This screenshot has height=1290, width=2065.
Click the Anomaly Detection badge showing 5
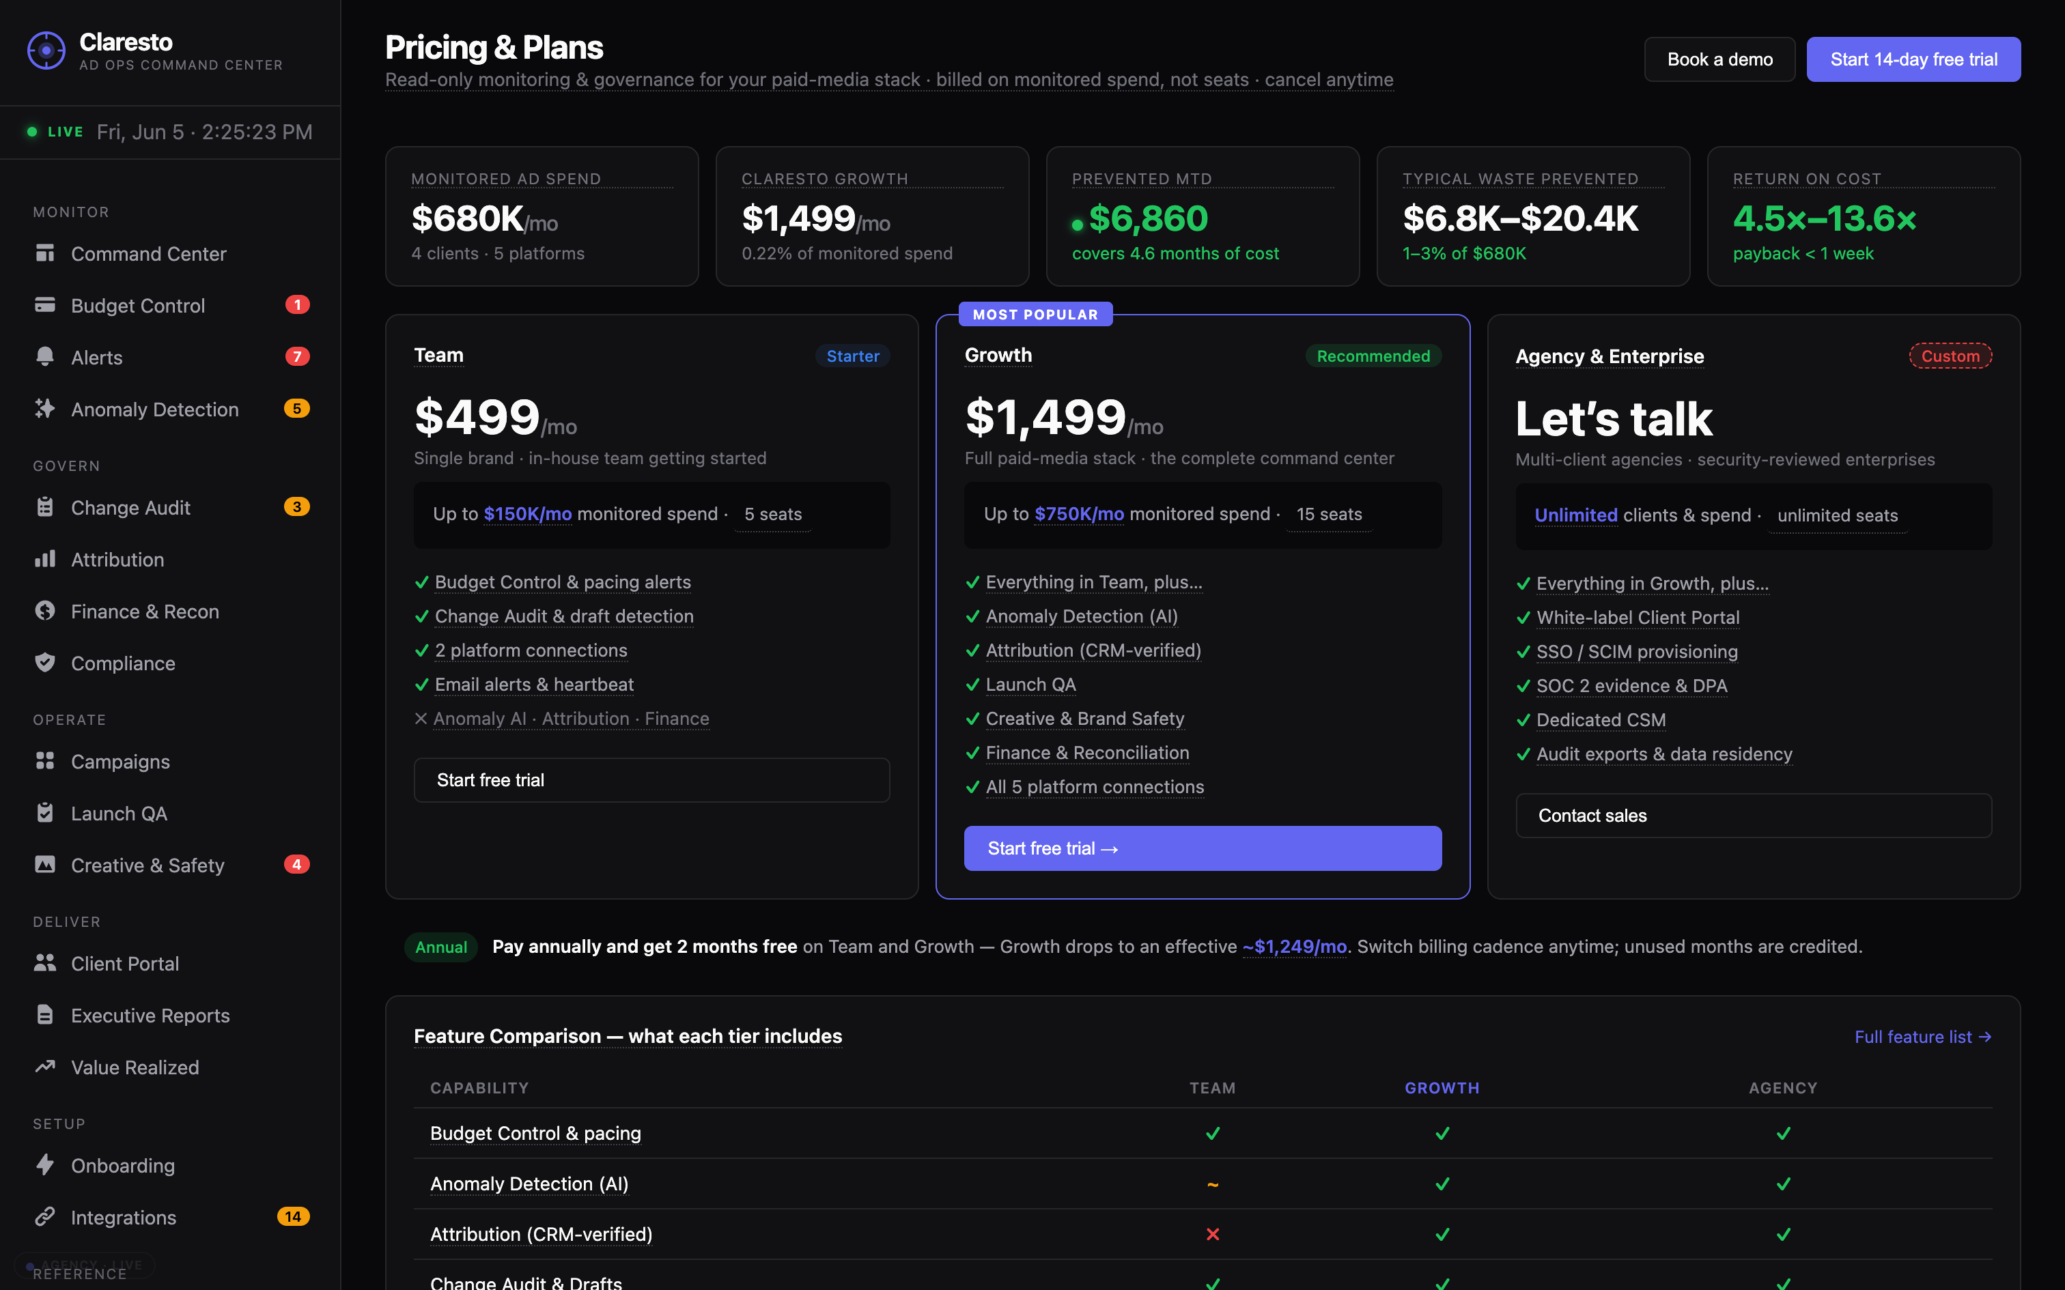coord(297,409)
